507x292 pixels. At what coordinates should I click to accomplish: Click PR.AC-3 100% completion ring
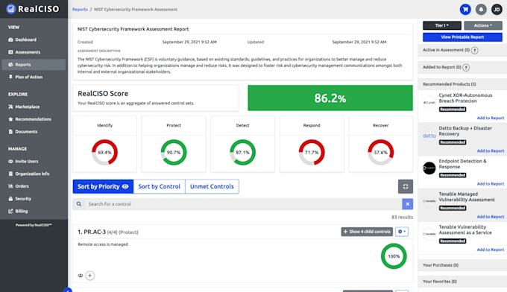point(394,256)
